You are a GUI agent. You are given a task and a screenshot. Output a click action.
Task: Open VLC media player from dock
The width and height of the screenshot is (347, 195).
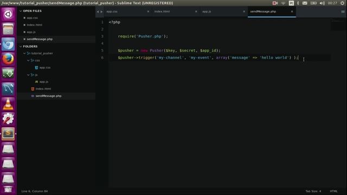click(8, 103)
